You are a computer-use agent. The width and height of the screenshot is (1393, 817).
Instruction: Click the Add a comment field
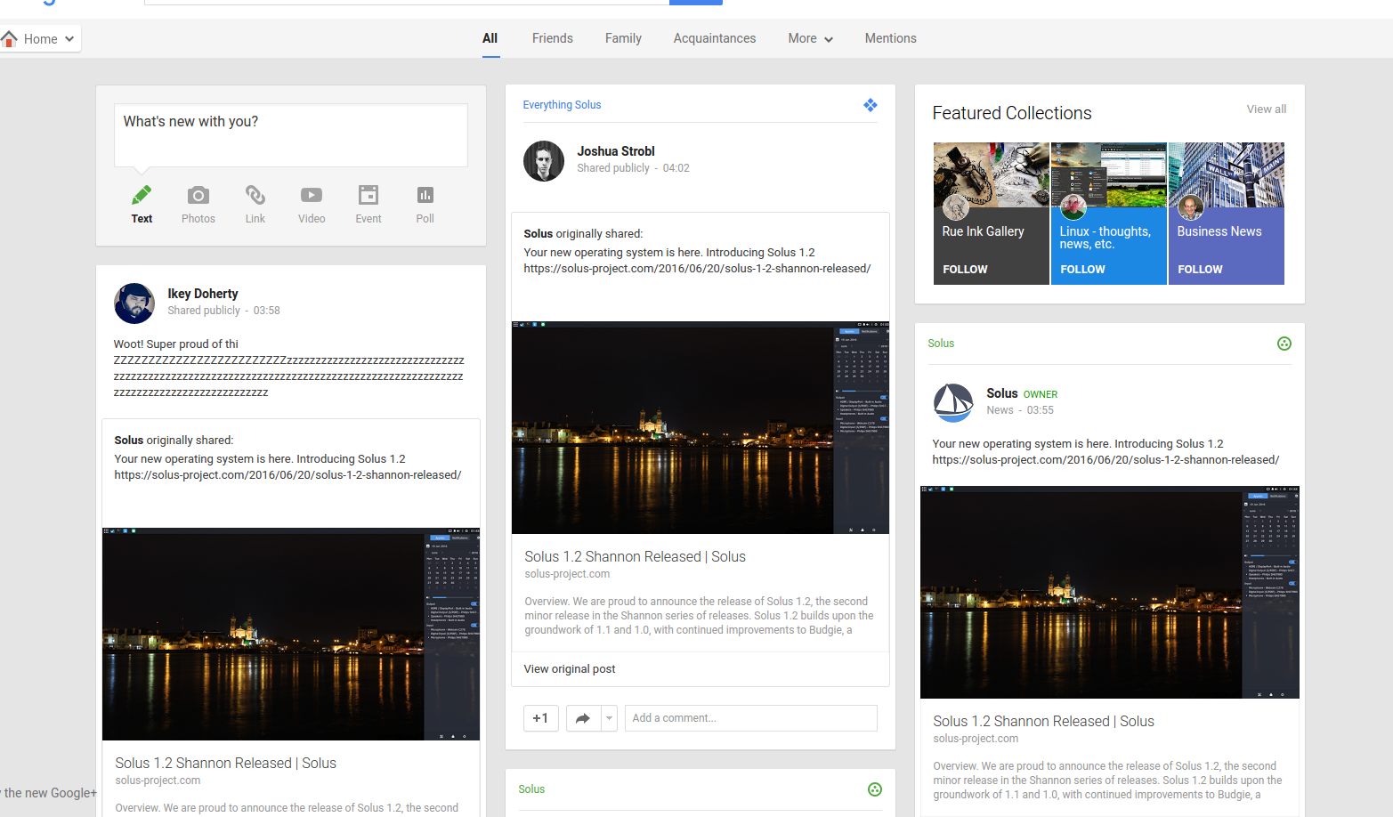pyautogui.click(x=751, y=718)
